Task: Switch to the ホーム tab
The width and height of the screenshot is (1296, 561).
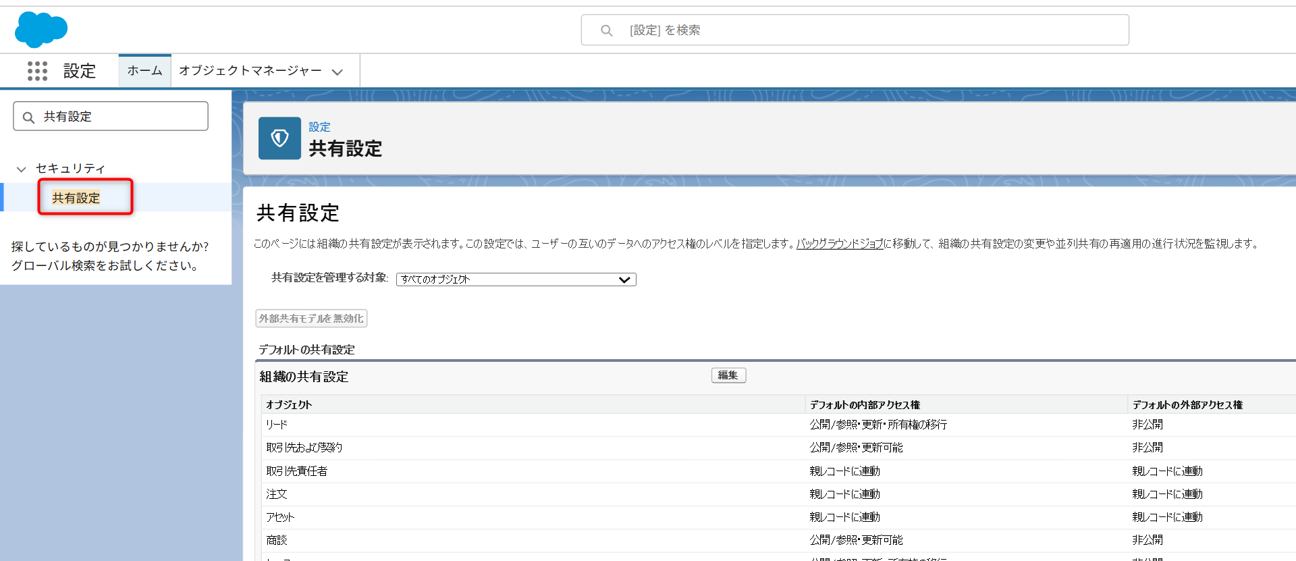Action: coord(144,70)
